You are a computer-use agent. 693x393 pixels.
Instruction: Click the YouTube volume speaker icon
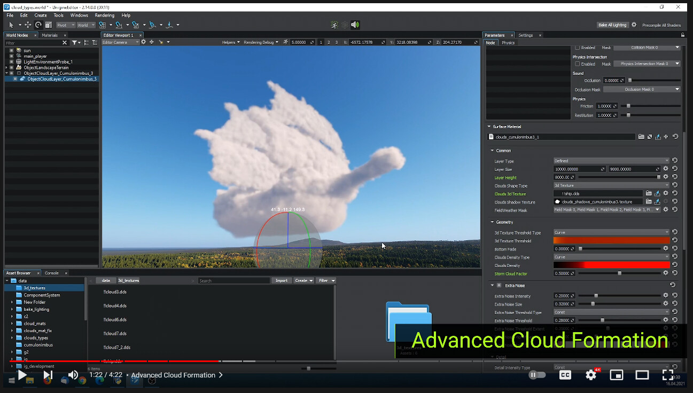click(x=73, y=375)
